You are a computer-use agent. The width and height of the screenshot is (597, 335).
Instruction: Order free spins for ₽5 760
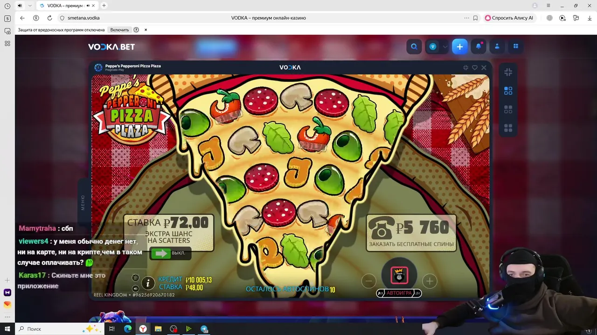point(411,233)
